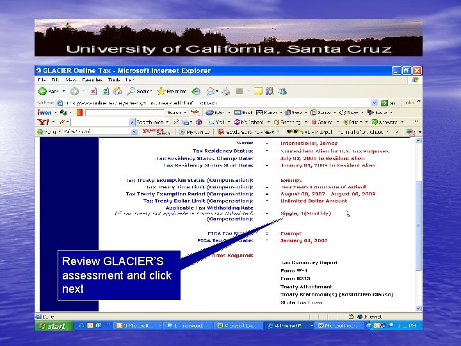
Task: Expand the Mail icon's dropdown arrow
Action: [x=217, y=92]
